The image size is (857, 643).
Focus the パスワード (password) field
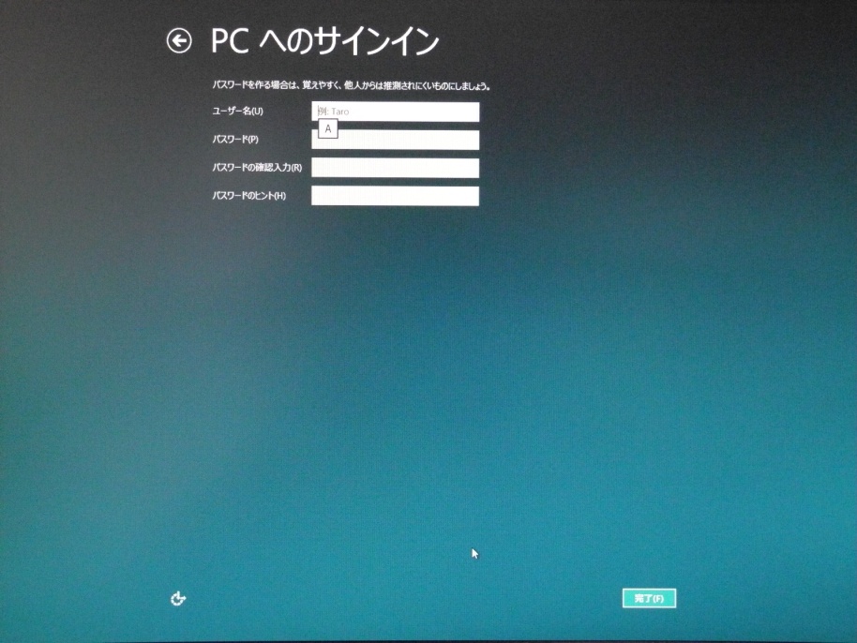click(395, 140)
